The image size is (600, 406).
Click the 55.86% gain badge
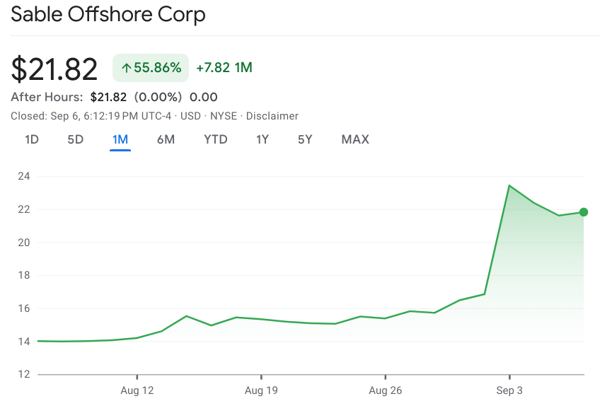click(151, 68)
